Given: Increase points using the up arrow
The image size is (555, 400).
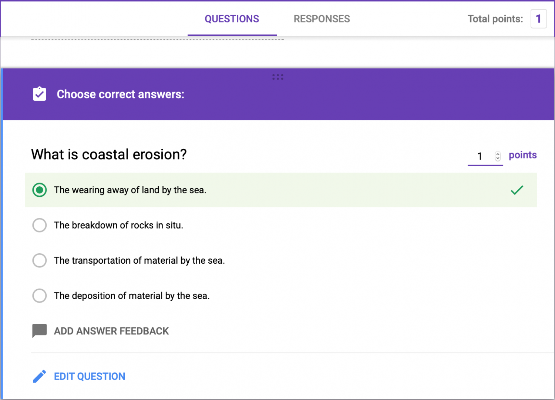Looking at the screenshot, I should (x=497, y=153).
